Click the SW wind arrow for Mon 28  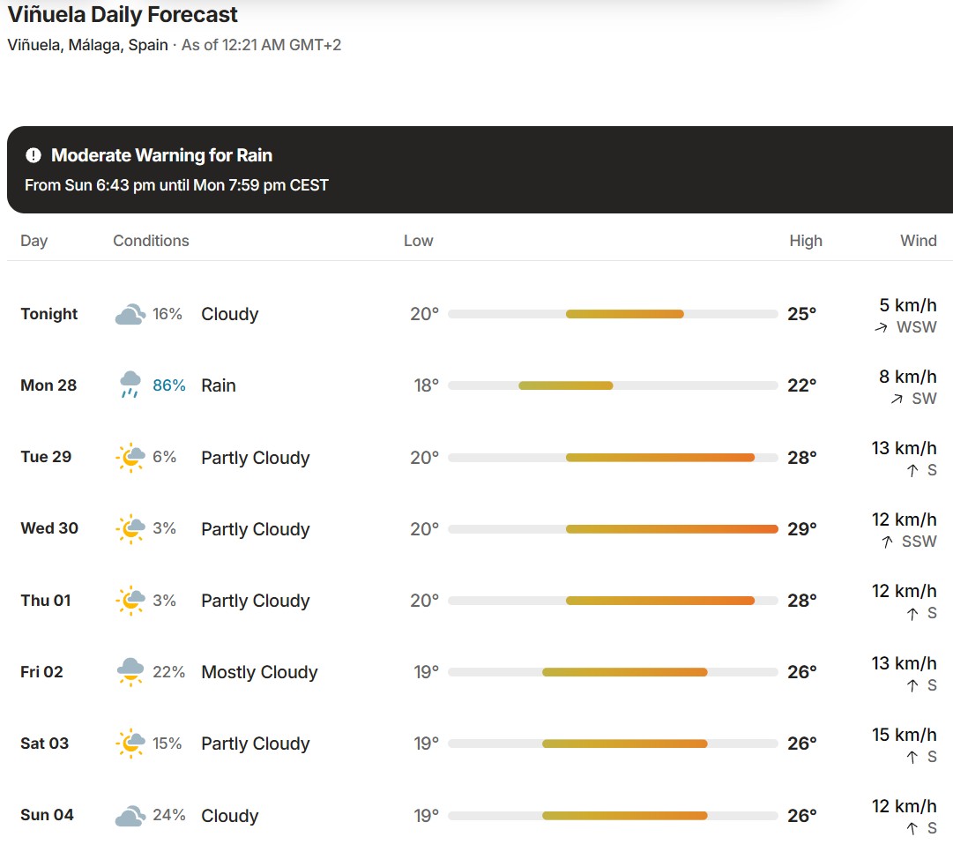tap(897, 399)
